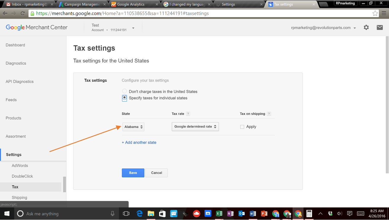Click Settings in the sidebar
The image size is (389, 220).
click(14, 155)
